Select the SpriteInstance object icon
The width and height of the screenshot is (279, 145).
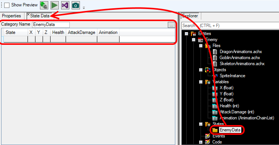pyautogui.click(x=215, y=76)
